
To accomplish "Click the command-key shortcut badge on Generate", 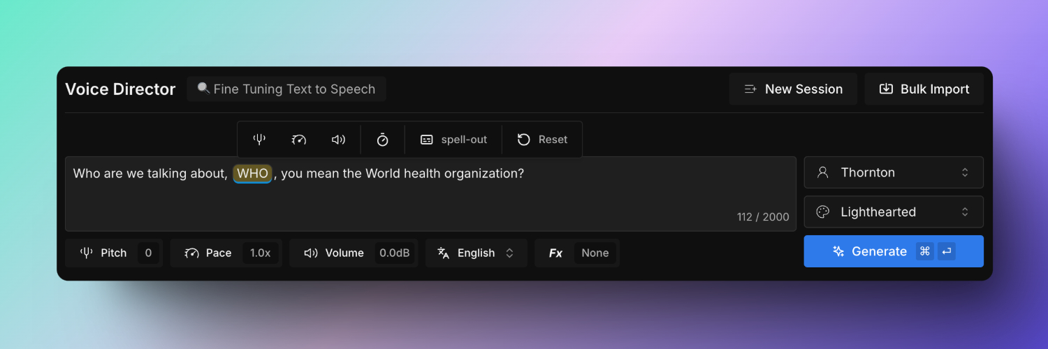I will 924,251.
